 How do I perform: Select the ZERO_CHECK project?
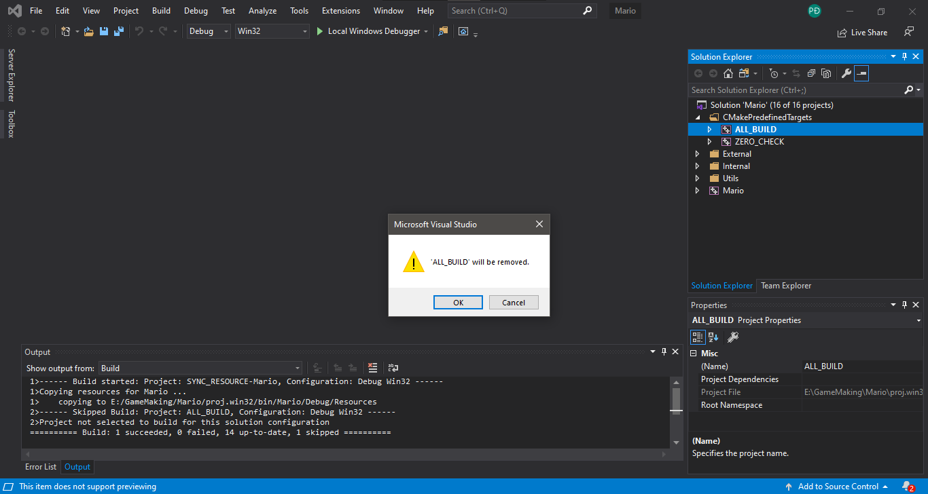759,142
